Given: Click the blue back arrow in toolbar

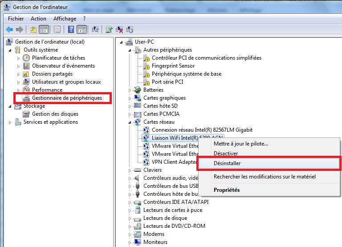Looking at the screenshot, I should [9, 30].
